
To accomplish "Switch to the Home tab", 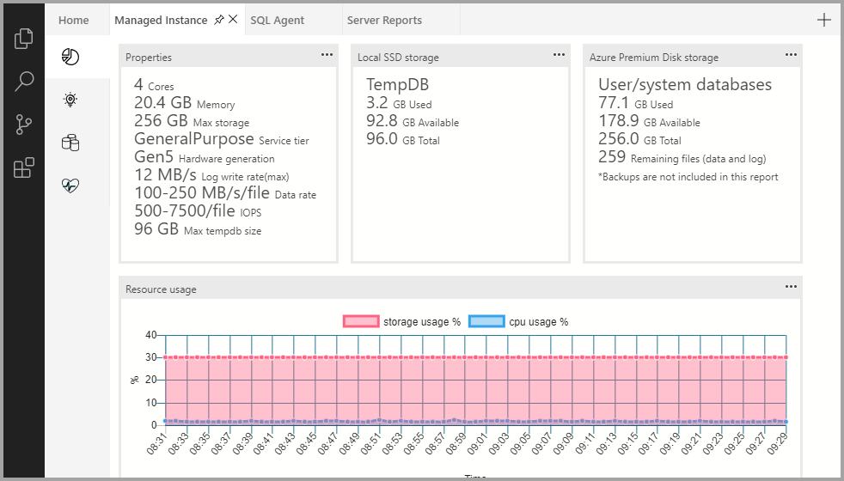I will 74,20.
